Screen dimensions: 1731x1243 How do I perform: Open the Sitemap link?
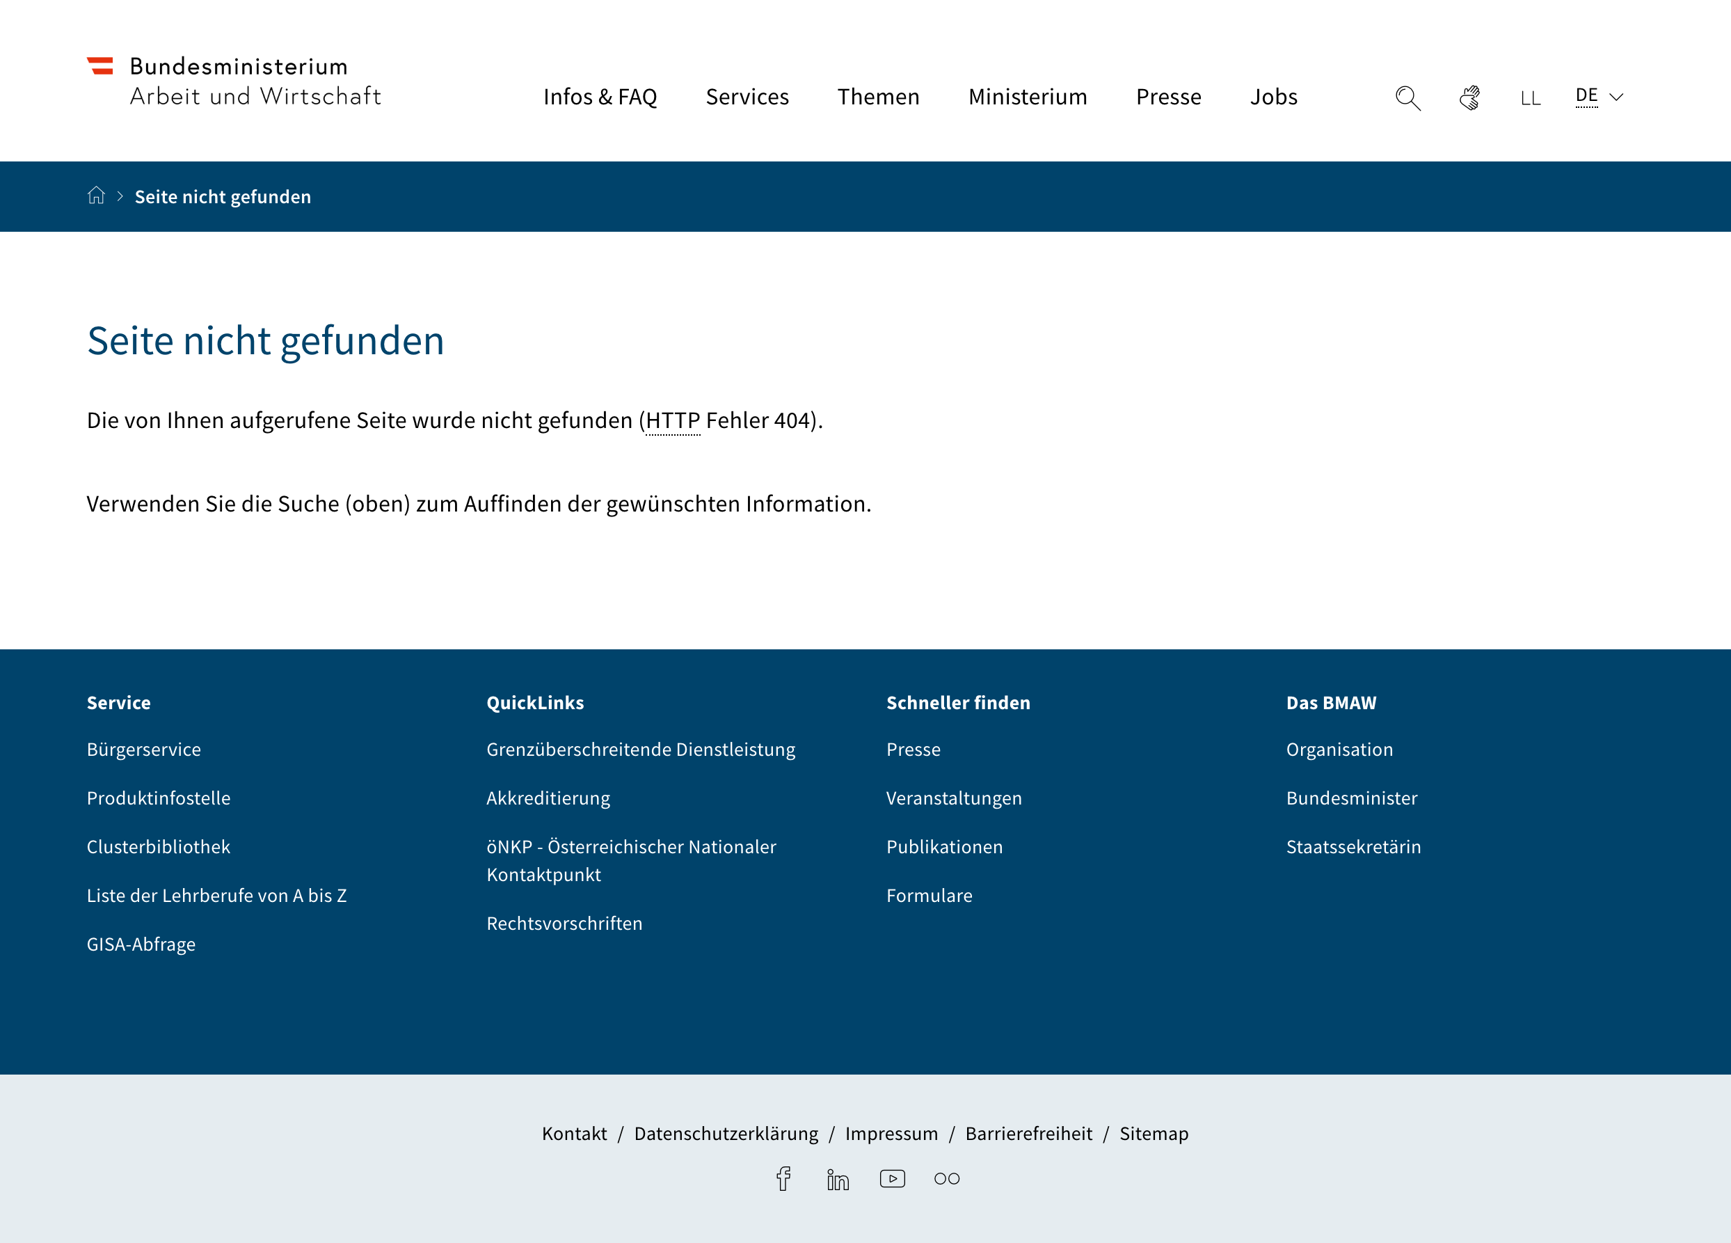pos(1154,1133)
